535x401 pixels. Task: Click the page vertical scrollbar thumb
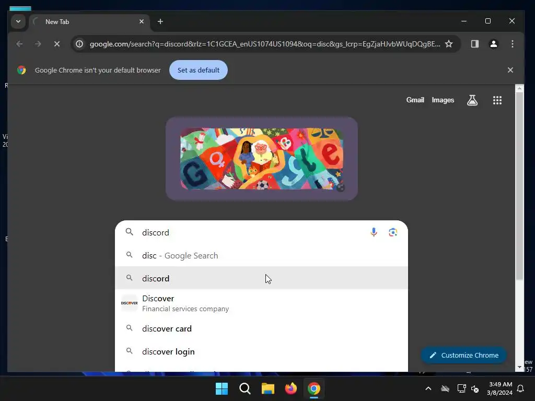pyautogui.click(x=519, y=186)
